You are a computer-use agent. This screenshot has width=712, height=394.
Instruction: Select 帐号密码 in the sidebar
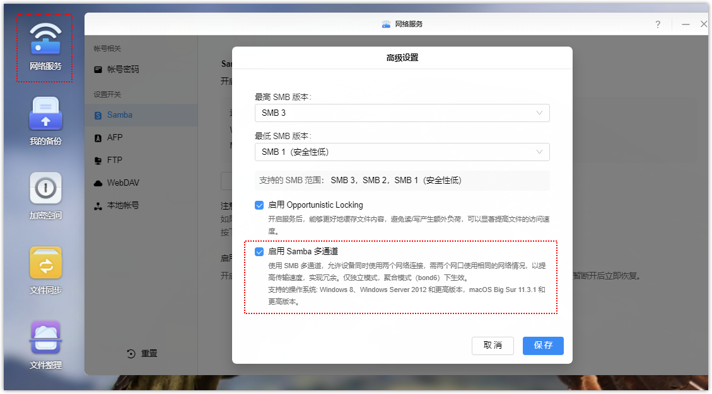(122, 70)
